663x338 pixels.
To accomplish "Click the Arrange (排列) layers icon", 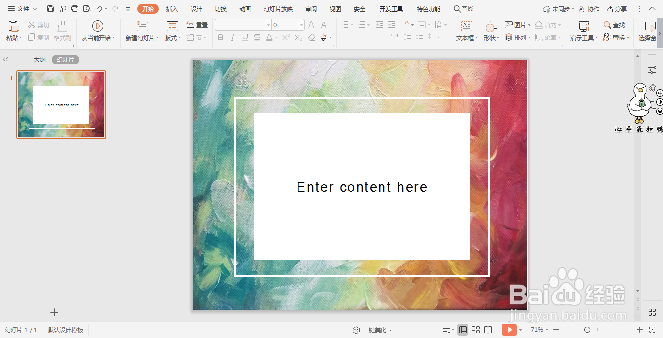I will (x=509, y=37).
